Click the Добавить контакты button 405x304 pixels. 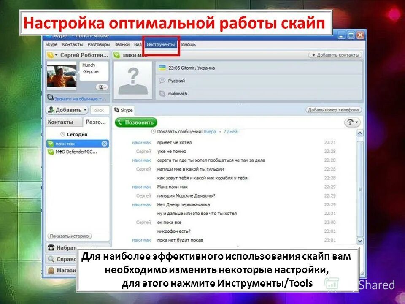335,55
